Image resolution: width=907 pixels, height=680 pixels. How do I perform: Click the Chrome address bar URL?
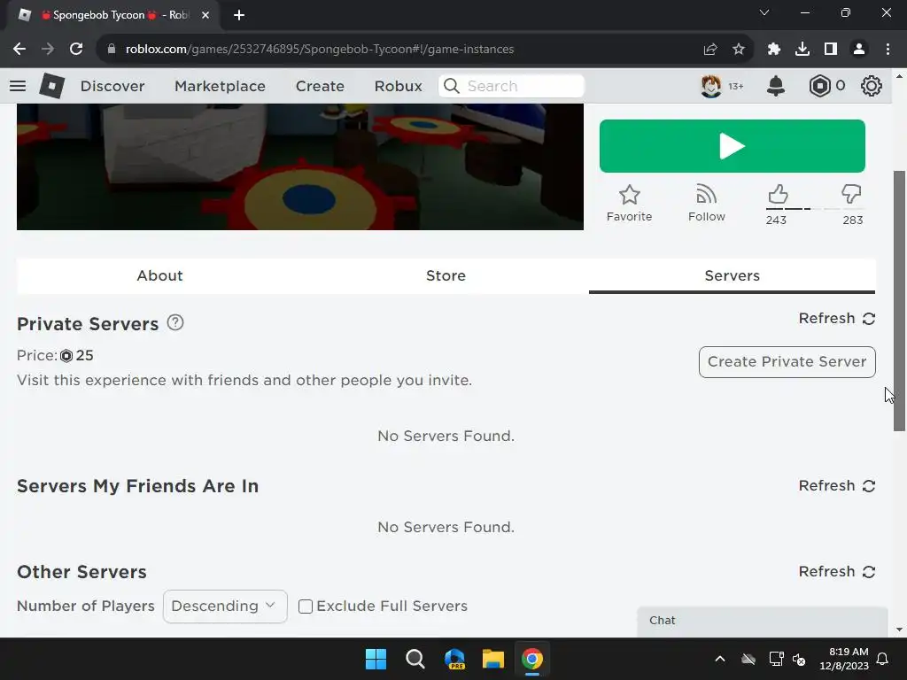(319, 50)
